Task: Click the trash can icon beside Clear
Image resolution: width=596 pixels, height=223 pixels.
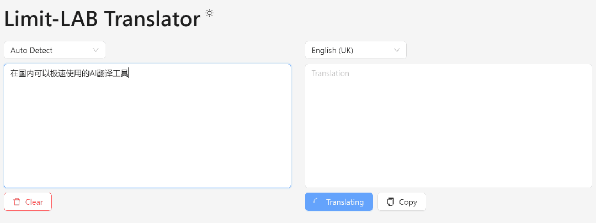Action: click(x=17, y=202)
